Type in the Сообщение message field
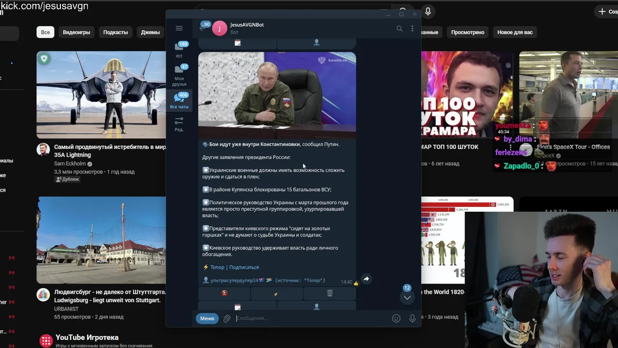 point(311,319)
